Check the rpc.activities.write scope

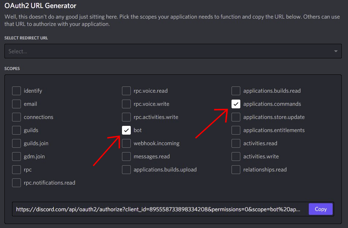tap(126, 117)
